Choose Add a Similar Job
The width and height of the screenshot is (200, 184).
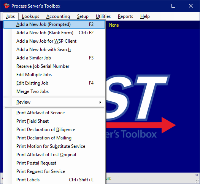pos(54,58)
